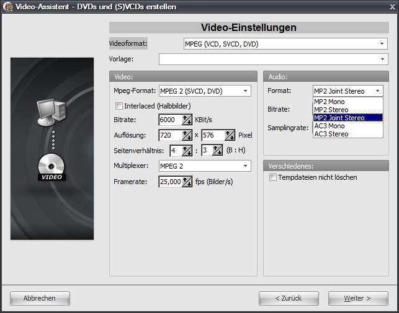Click the application icon in title bar
The width and height of the screenshot is (399, 313).
[x=7, y=7]
